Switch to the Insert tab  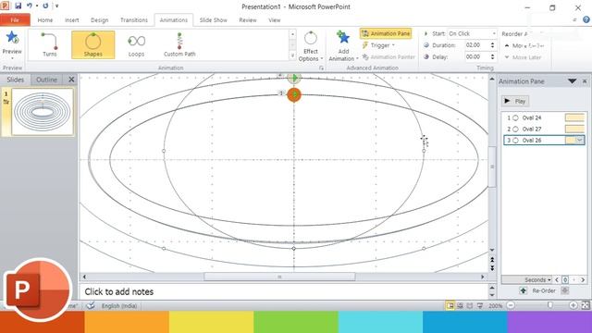(x=72, y=20)
